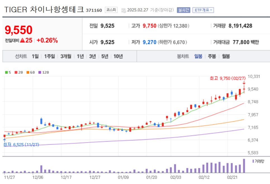Select the 주봉 candlestick chart tab
The height and width of the screenshot is (184, 270).
tap(212, 56)
